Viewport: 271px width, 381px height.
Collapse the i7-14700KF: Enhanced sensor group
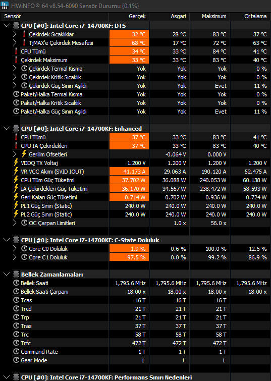[7, 129]
